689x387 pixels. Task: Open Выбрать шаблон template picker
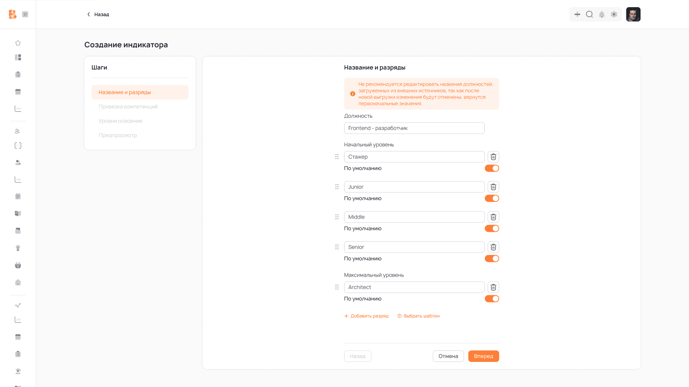[418, 316]
